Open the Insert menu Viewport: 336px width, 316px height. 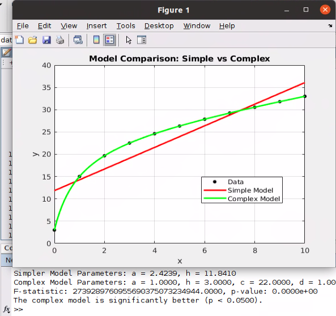(96, 25)
